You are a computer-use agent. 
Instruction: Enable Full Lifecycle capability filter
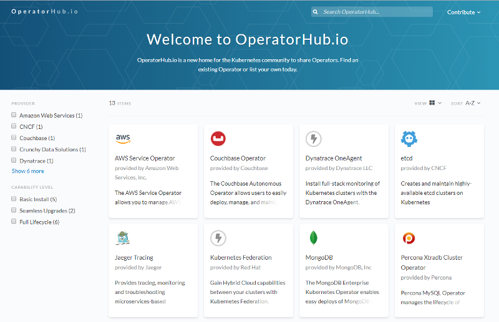14,221
